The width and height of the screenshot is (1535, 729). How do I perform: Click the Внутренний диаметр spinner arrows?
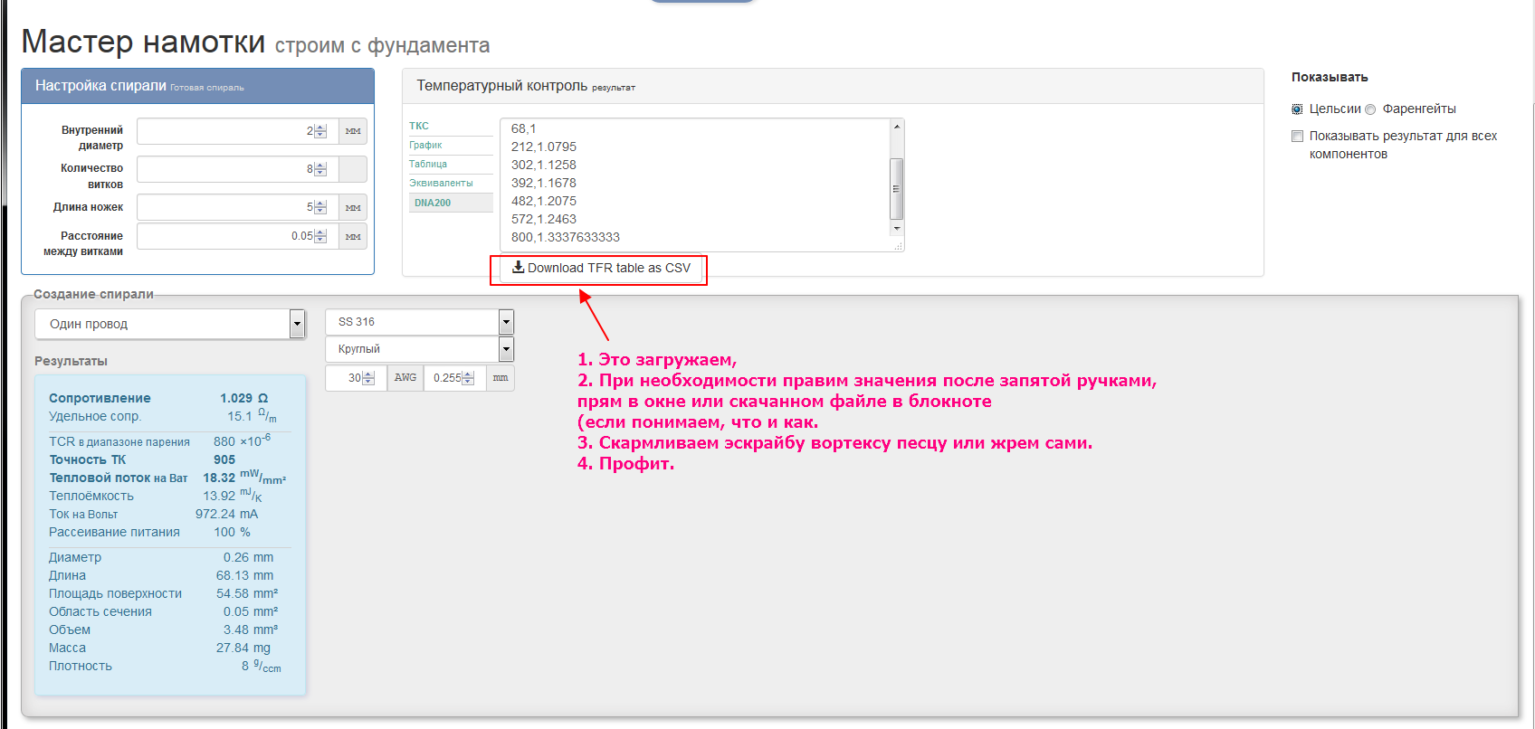tap(320, 131)
